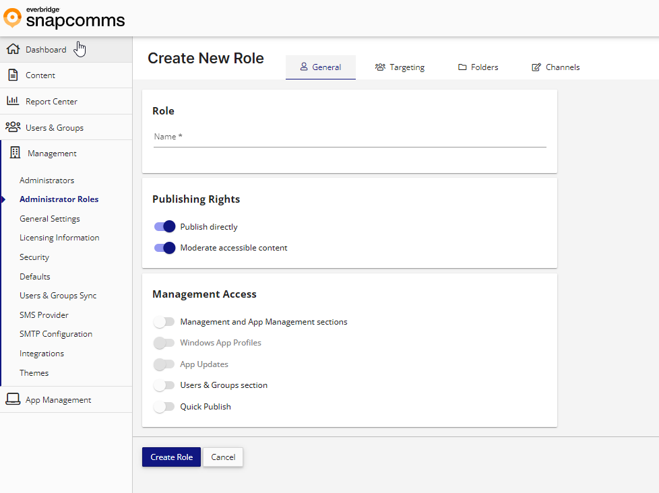This screenshot has width=659, height=493.
Task: Collapse the Management section
Action: [x=66, y=154]
